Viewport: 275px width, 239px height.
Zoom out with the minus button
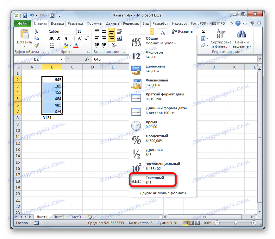[217, 223]
